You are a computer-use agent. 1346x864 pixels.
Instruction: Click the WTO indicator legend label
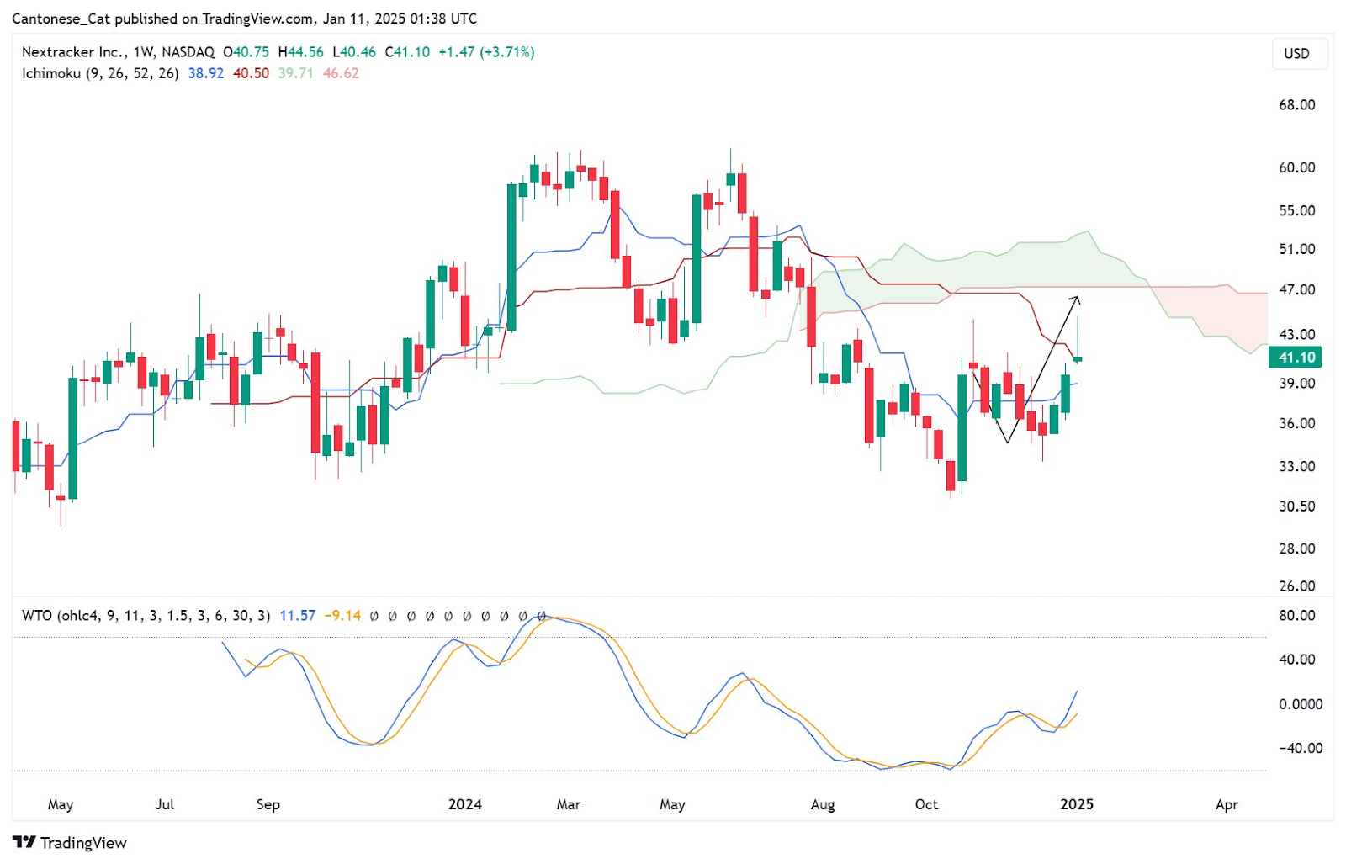pyautogui.click(x=146, y=615)
